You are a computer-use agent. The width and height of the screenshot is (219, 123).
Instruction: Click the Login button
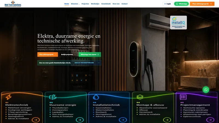click(168, 4)
